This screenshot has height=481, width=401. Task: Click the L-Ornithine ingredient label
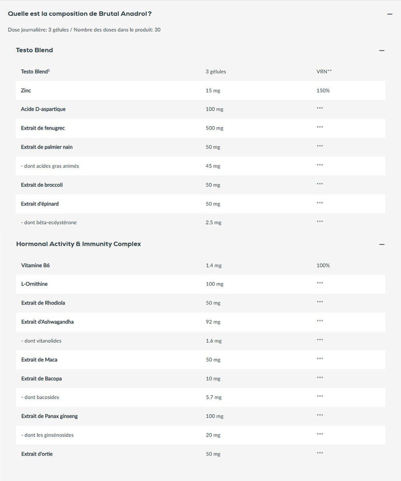click(34, 284)
